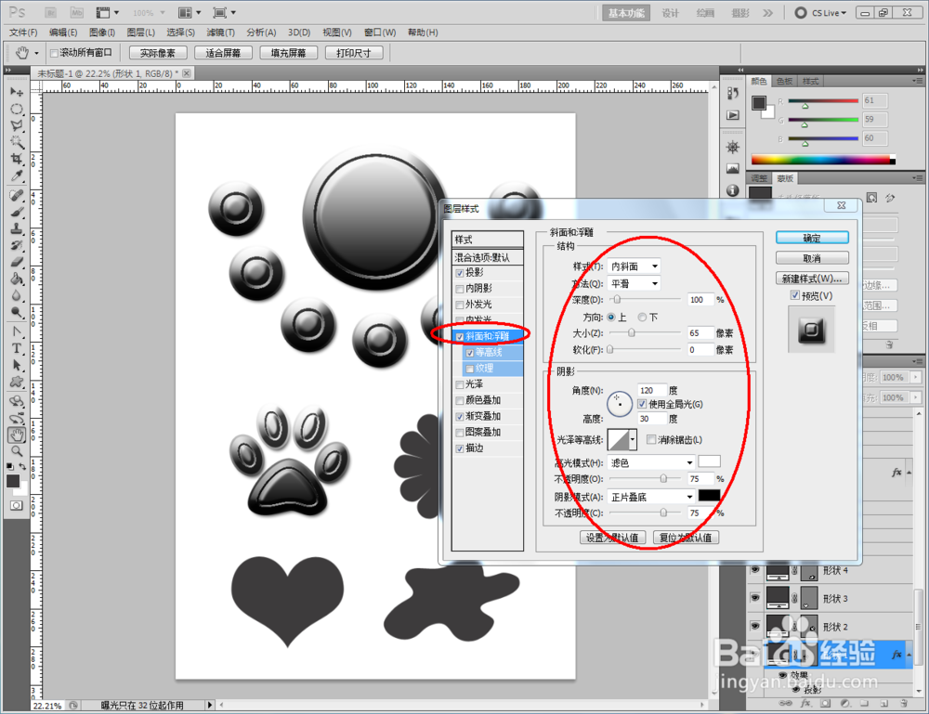Viewport: 929px width, 714px height.
Task: Select the Magic Wand tool
Action: tap(17, 142)
